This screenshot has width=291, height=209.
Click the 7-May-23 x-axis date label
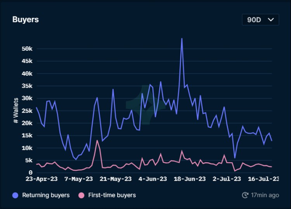[78, 179]
